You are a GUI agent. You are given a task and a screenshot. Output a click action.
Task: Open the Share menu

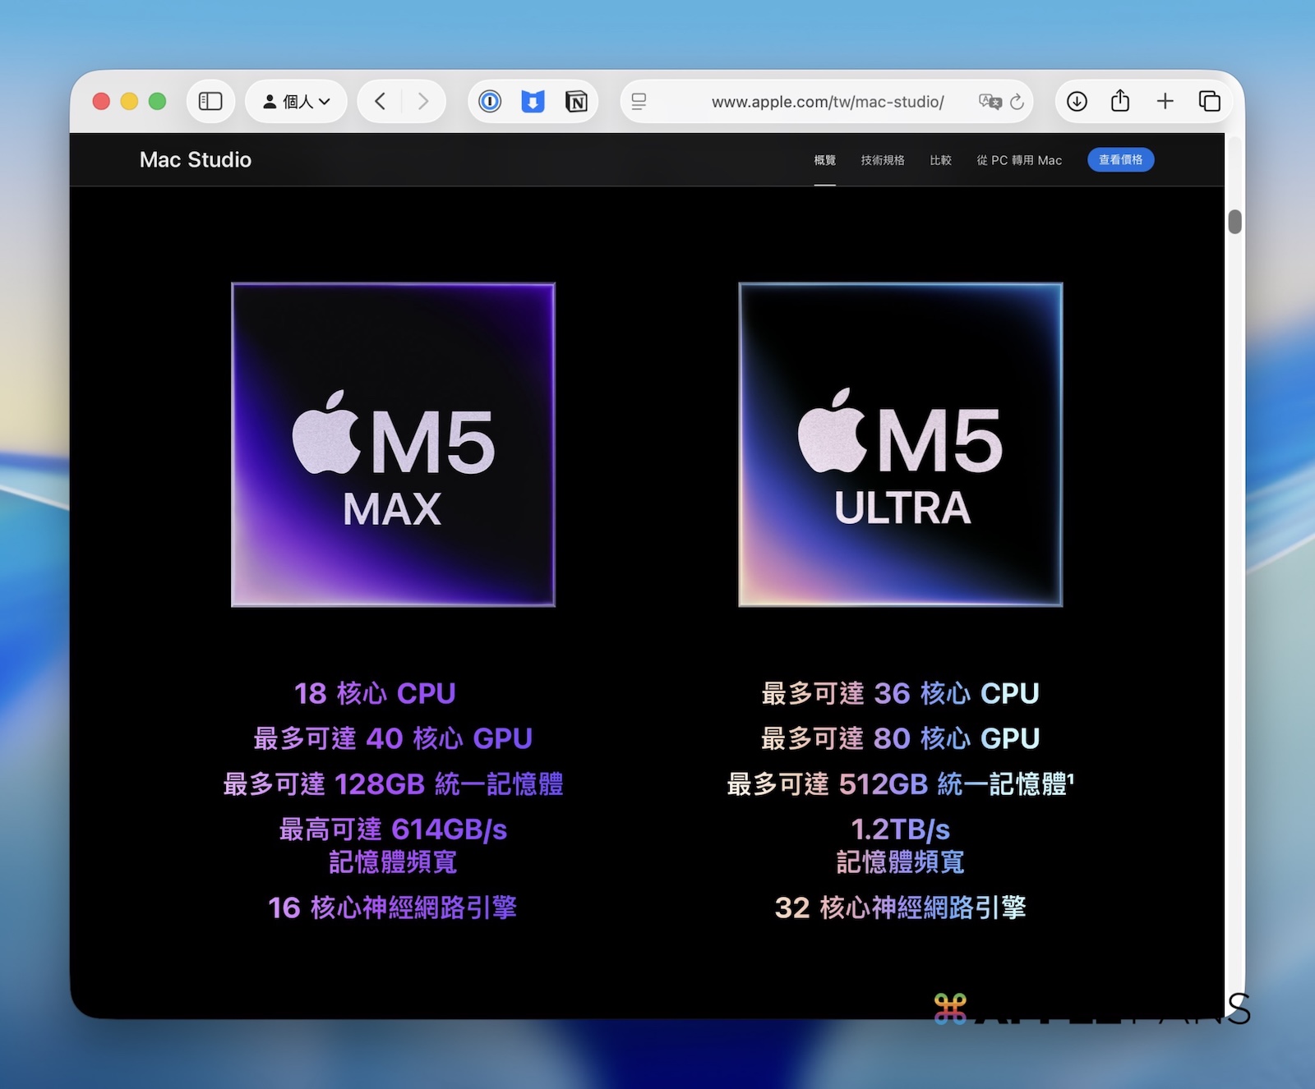pos(1120,100)
